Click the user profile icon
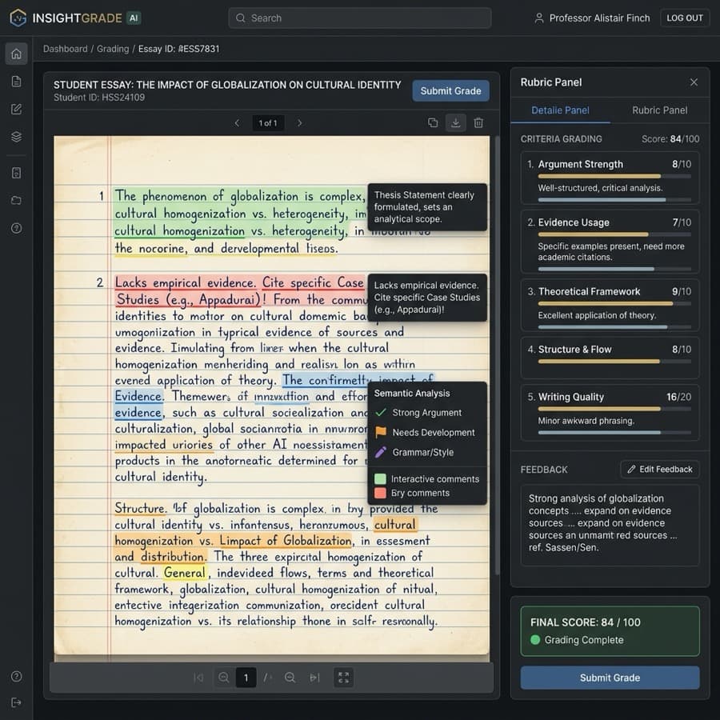The width and height of the screenshot is (720, 720). click(x=539, y=18)
